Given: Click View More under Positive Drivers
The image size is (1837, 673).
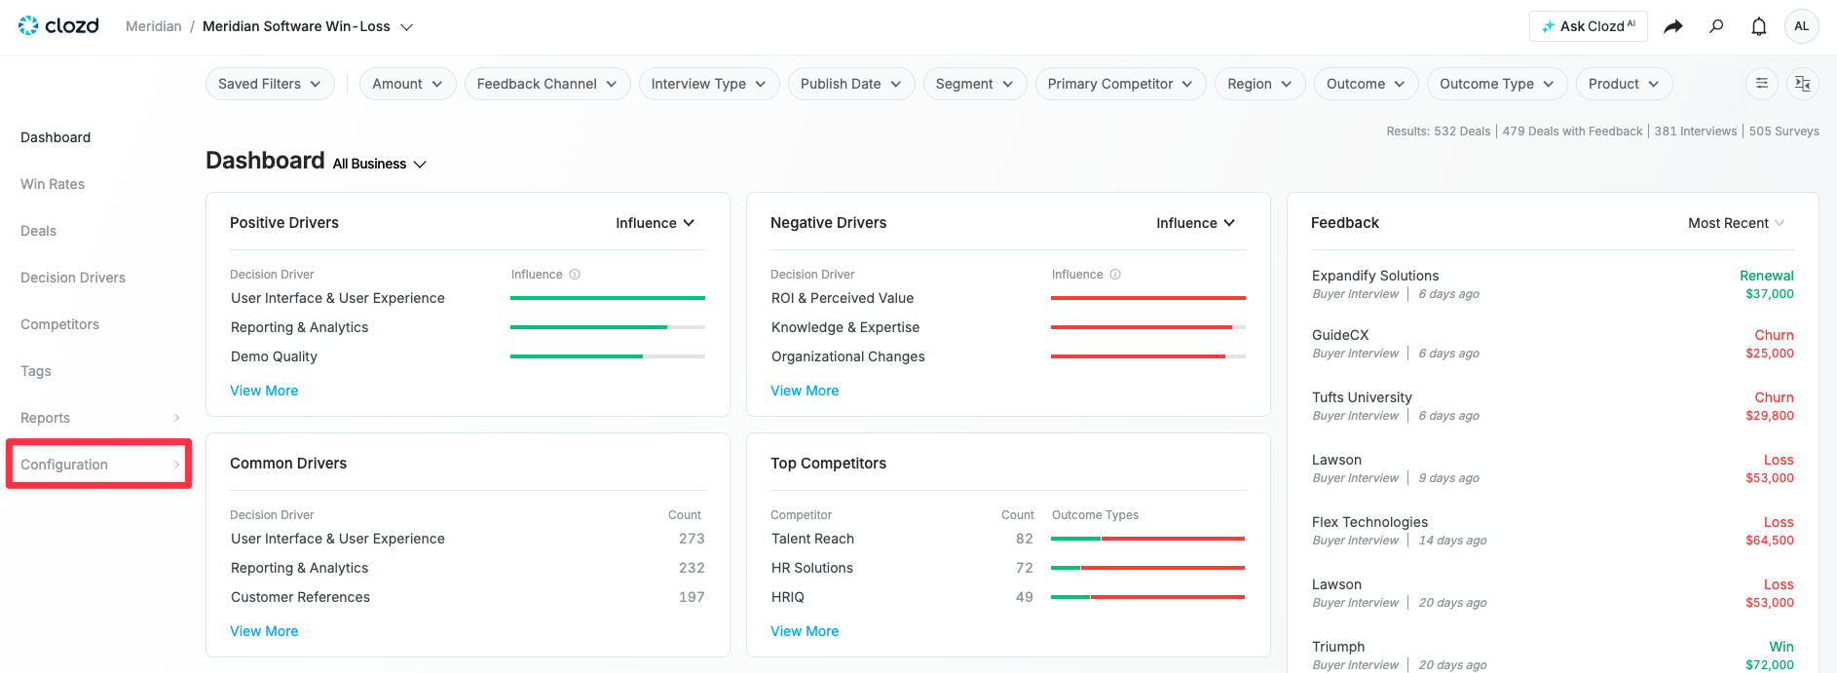Looking at the screenshot, I should [x=264, y=391].
